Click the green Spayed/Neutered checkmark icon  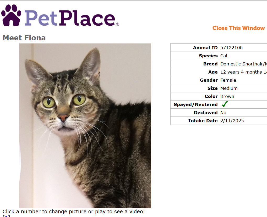coord(225,104)
